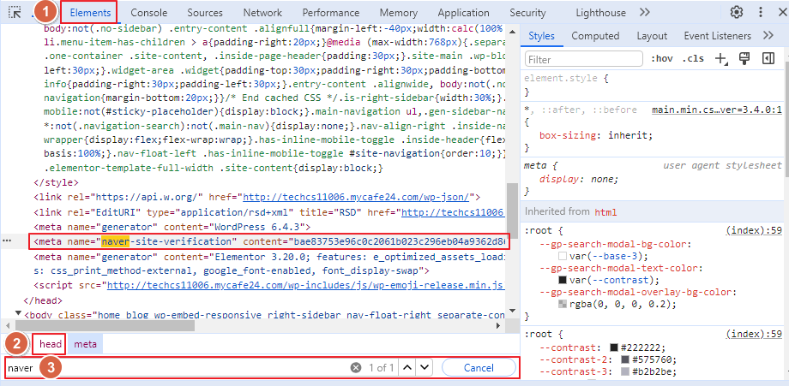Open the (index):59 link beside gp-search-modal root

coord(755,231)
